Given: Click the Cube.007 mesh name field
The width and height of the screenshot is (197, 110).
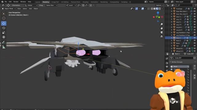Looking at the screenshot, I should (x=183, y=58).
